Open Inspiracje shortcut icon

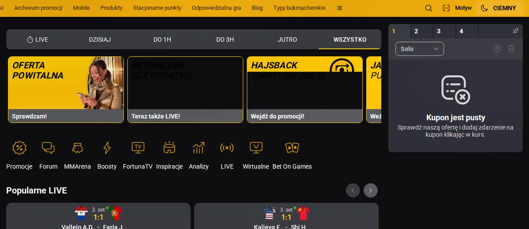169,148
